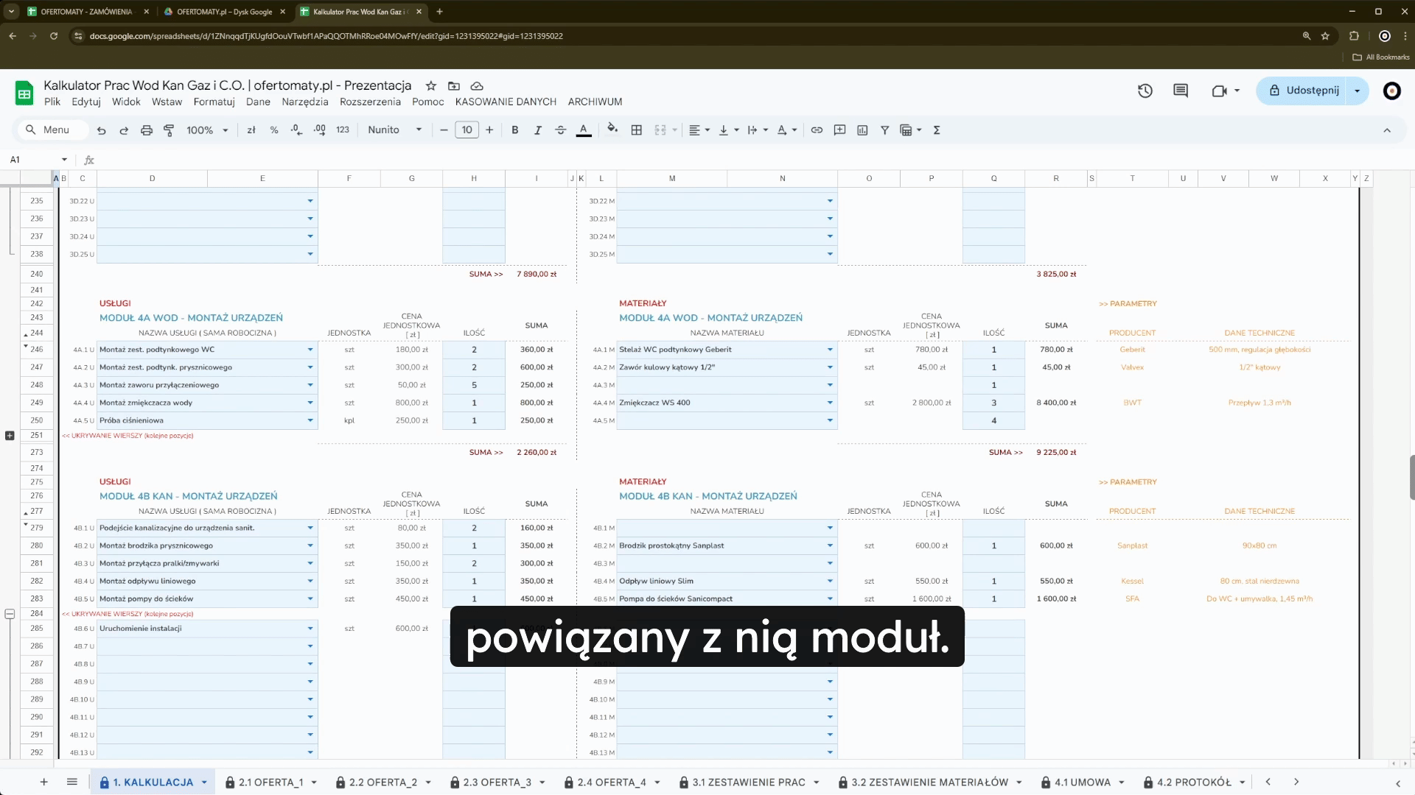
Task: Click the font size input field
Action: coord(467,130)
